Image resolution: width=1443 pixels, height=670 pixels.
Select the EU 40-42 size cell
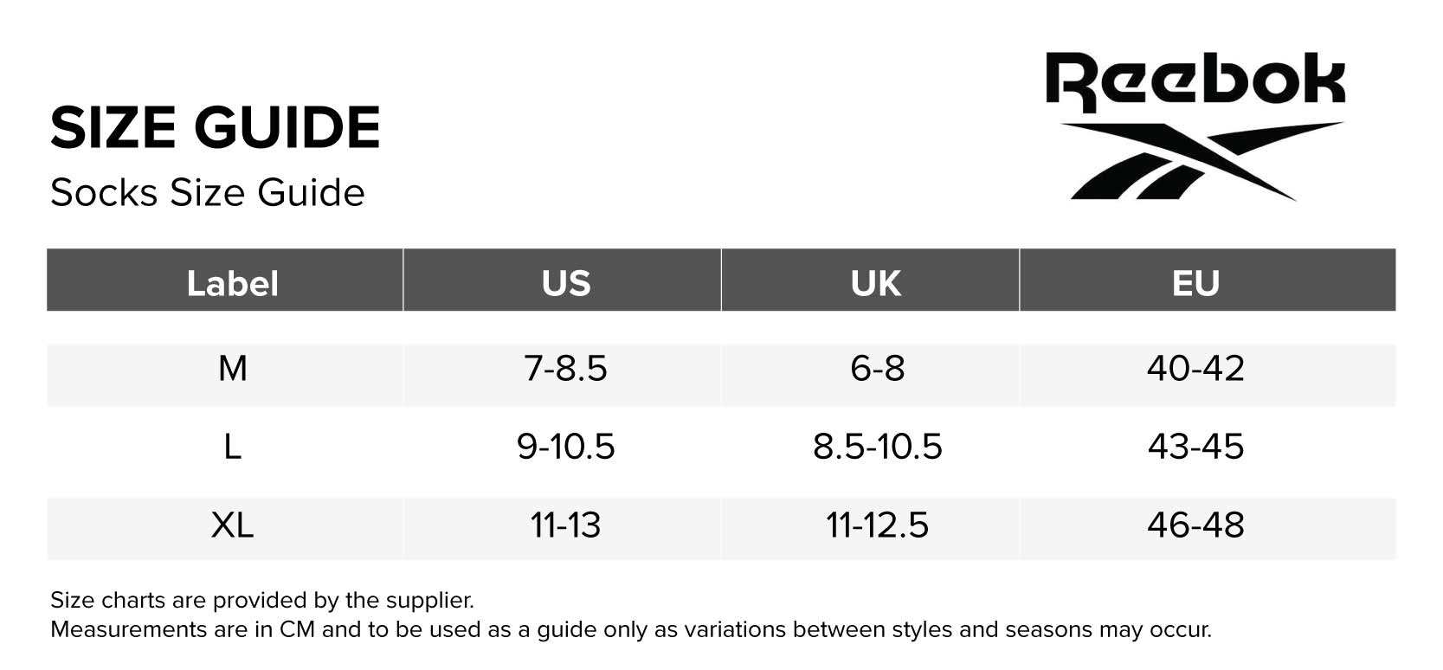click(1195, 369)
